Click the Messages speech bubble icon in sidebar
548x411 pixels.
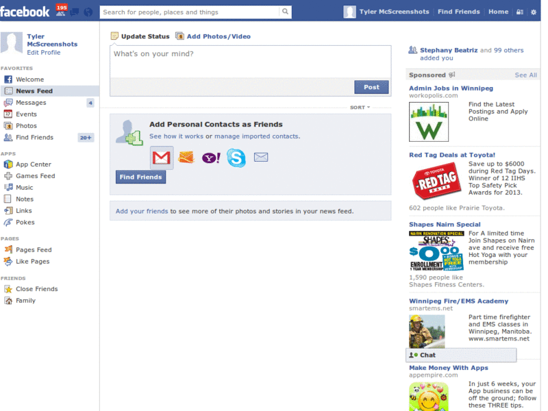[x=8, y=102]
